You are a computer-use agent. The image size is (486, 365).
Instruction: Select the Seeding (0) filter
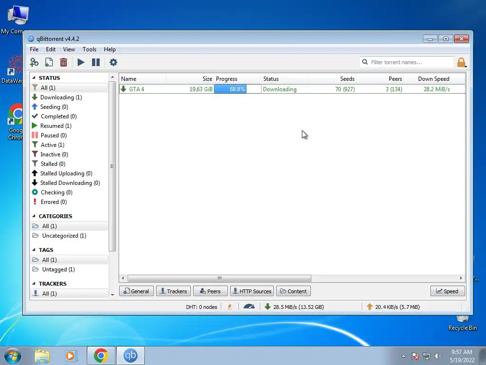coord(69,107)
